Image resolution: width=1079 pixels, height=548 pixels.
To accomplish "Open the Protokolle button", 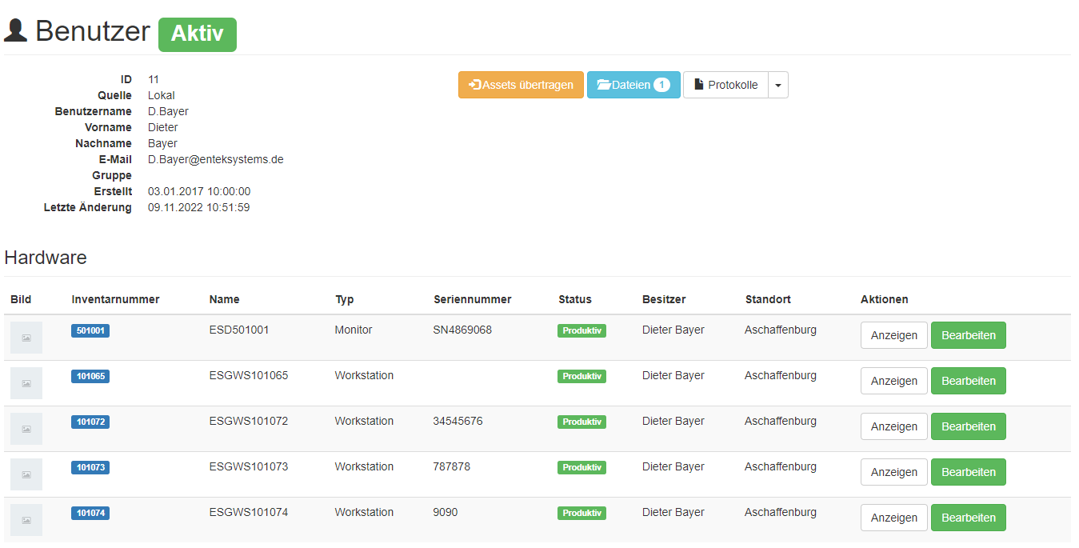I will point(725,85).
